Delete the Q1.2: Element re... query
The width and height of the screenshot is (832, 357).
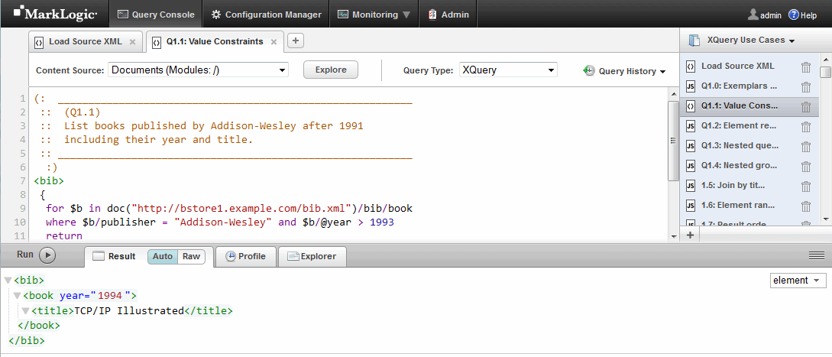(x=806, y=127)
